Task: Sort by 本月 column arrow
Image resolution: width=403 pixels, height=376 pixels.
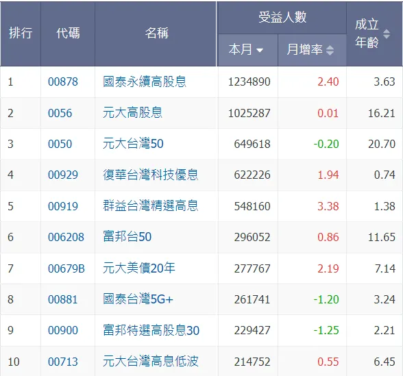Action: 260,51
